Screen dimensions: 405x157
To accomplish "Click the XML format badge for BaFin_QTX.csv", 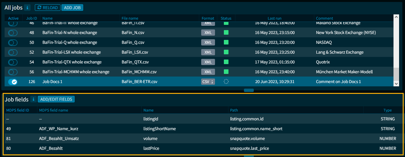I will [x=208, y=62].
